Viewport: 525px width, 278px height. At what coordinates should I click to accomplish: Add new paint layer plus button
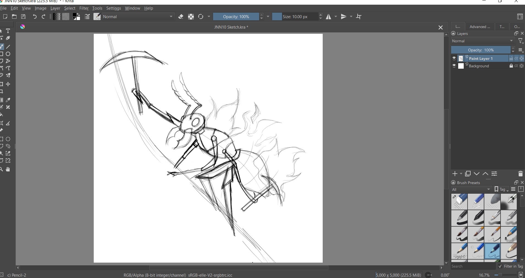(455, 174)
